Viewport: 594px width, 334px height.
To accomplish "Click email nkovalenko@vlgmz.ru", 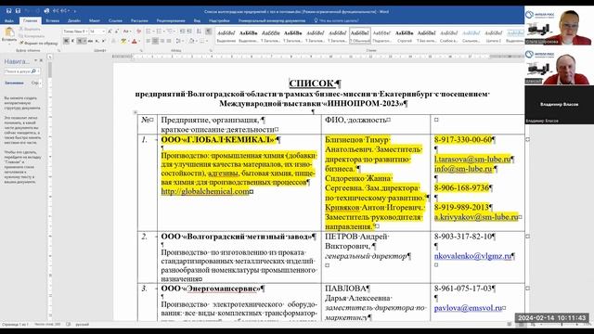I will click(472, 256).
